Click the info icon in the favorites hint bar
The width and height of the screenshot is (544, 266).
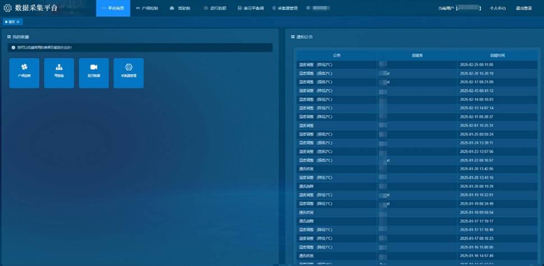(x=13, y=48)
